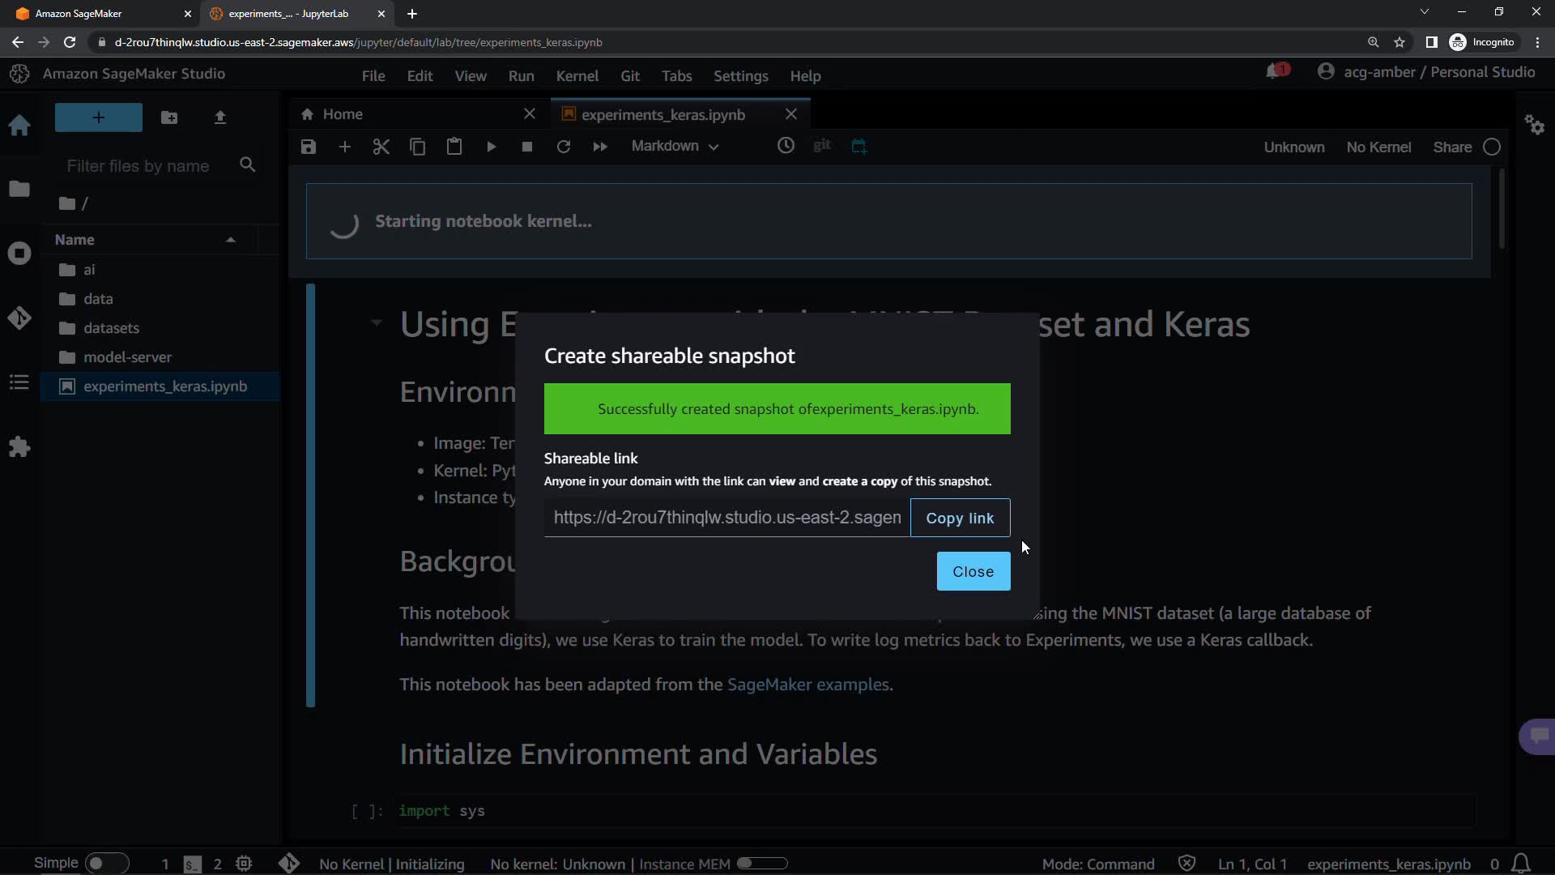
Task: Collapse the notebook heading section arrow
Action: (377, 322)
